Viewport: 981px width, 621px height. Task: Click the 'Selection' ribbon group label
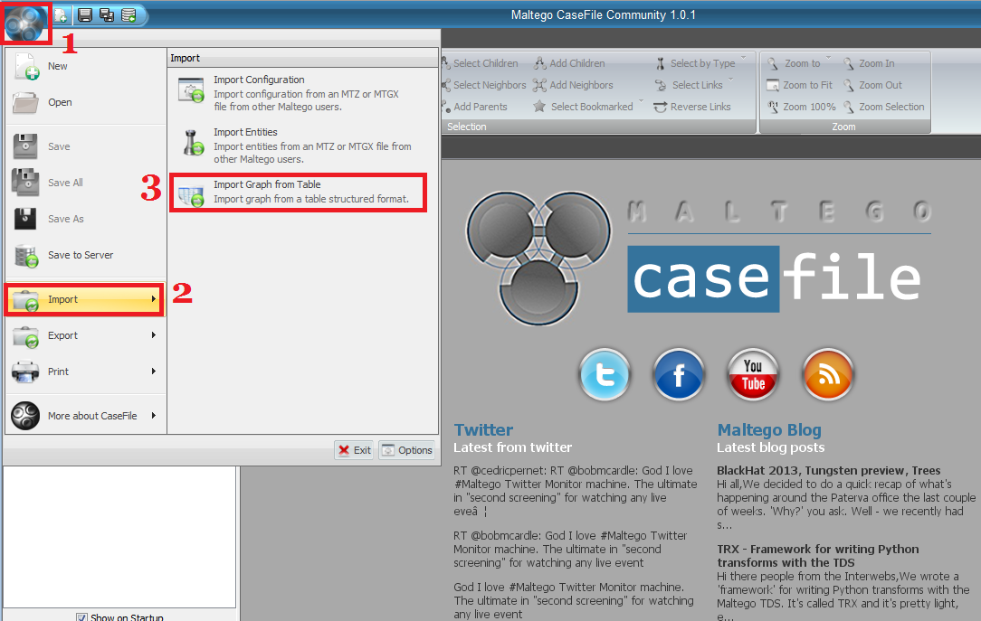click(x=467, y=127)
